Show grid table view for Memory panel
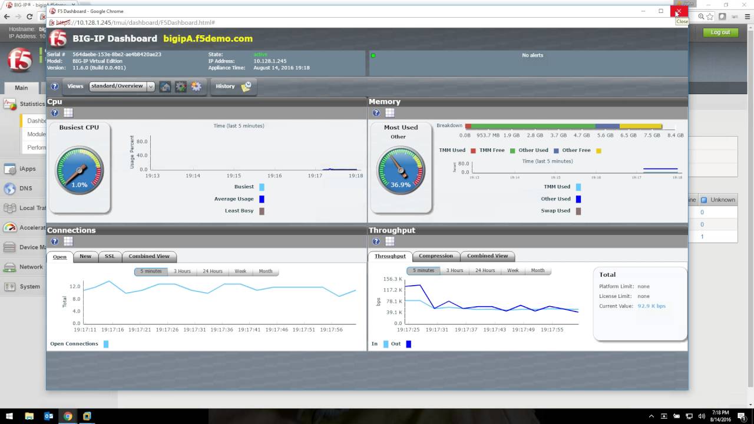754x424 pixels. pyautogui.click(x=390, y=113)
